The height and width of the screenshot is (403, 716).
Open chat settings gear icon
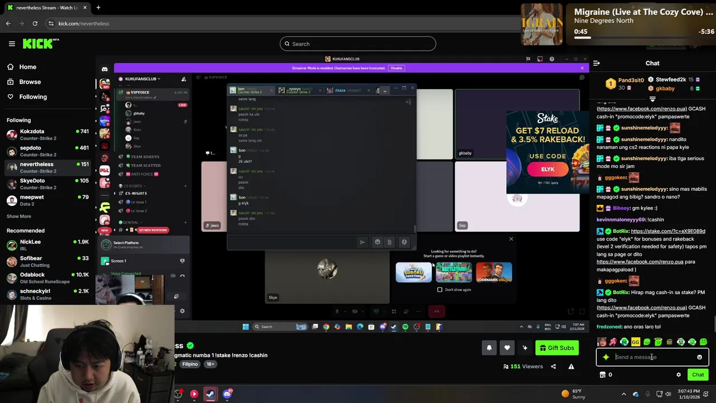(x=679, y=375)
